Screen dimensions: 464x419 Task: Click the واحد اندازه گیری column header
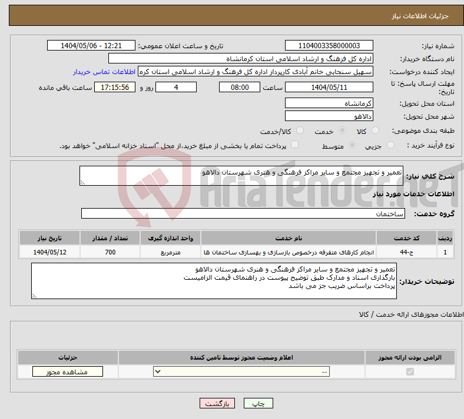click(x=170, y=238)
